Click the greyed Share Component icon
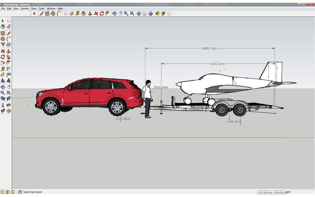Screen dimensions: 315x197 pyautogui.click(x=169, y=14)
